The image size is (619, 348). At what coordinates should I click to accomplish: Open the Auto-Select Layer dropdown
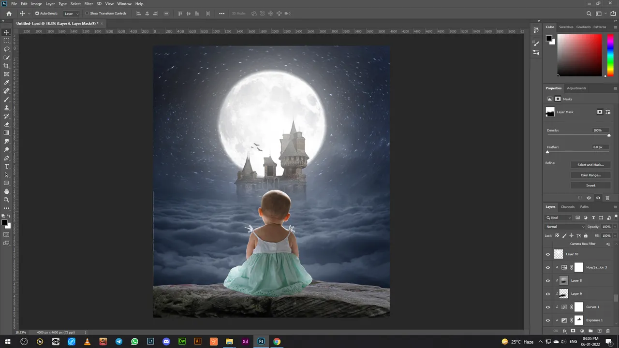pyautogui.click(x=72, y=14)
